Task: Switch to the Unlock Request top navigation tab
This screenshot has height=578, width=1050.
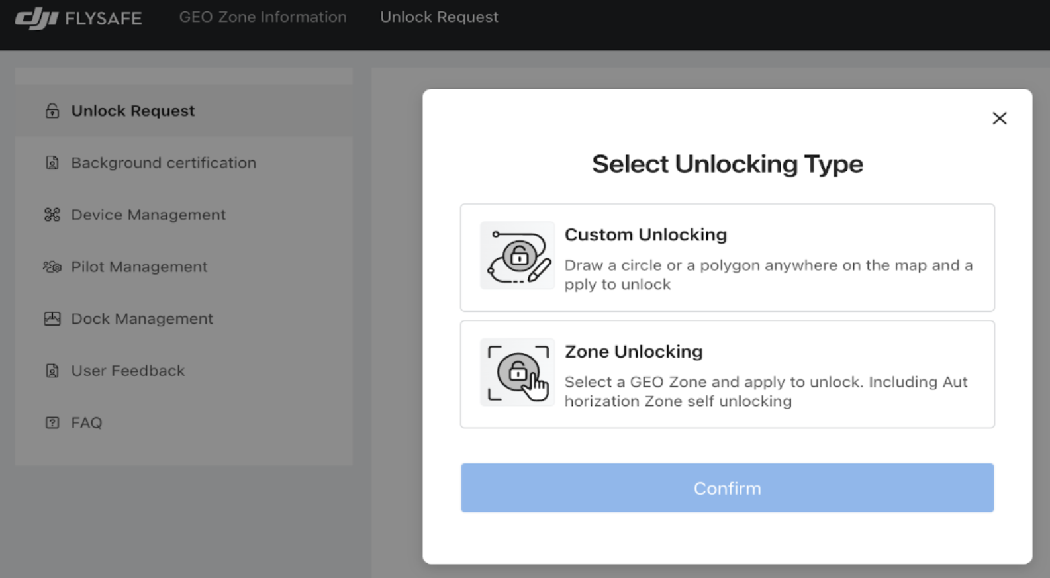Action: pos(439,17)
